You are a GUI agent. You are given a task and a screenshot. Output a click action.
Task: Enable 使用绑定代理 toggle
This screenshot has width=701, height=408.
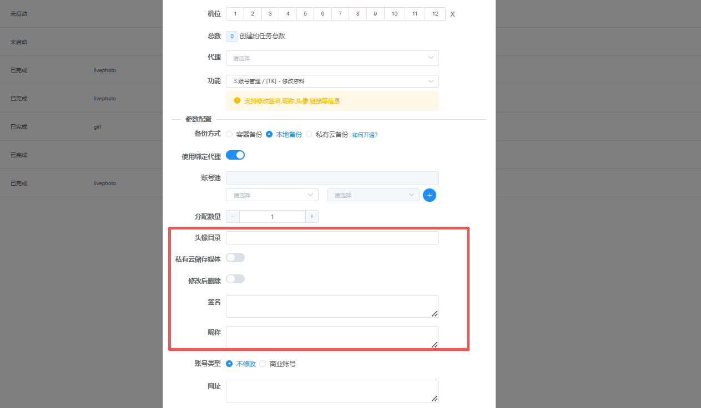[x=235, y=155]
